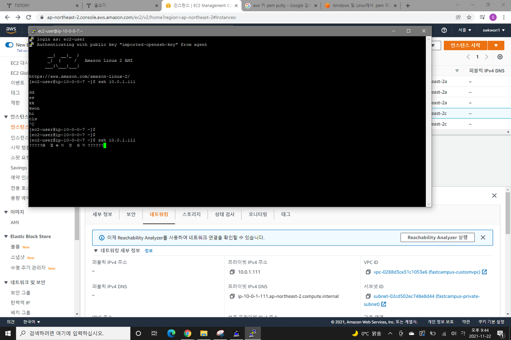The width and height of the screenshot is (511, 340).
Task: Open the 서울 region dropdown
Action: click(465, 30)
